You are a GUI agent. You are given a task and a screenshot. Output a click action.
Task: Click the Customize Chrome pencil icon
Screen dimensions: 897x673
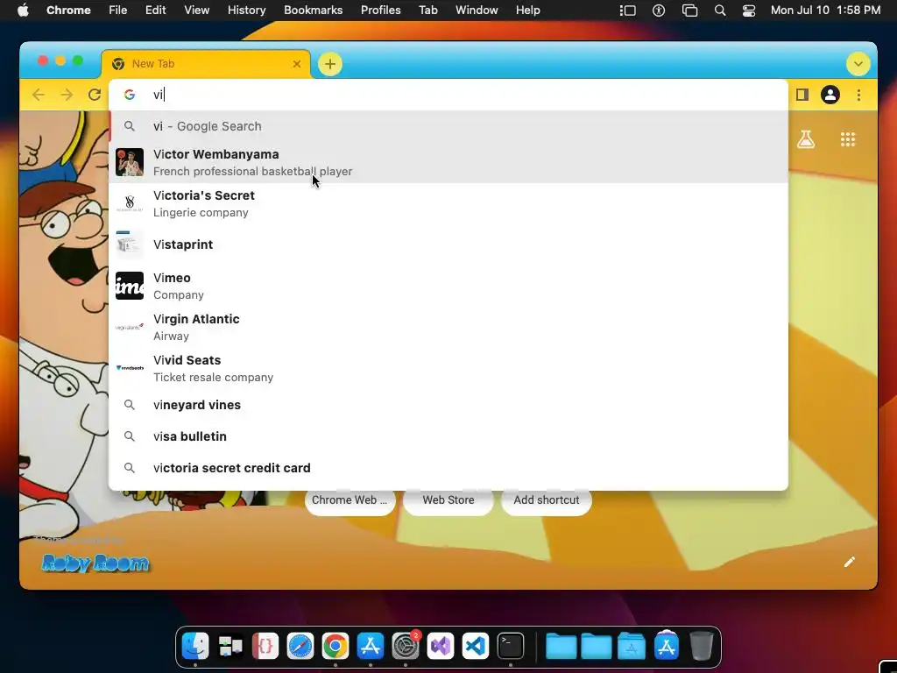click(850, 562)
